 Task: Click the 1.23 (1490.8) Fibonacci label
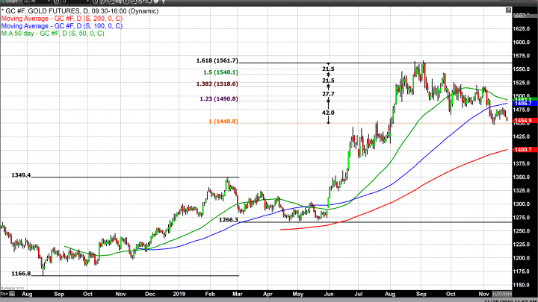tap(219, 98)
